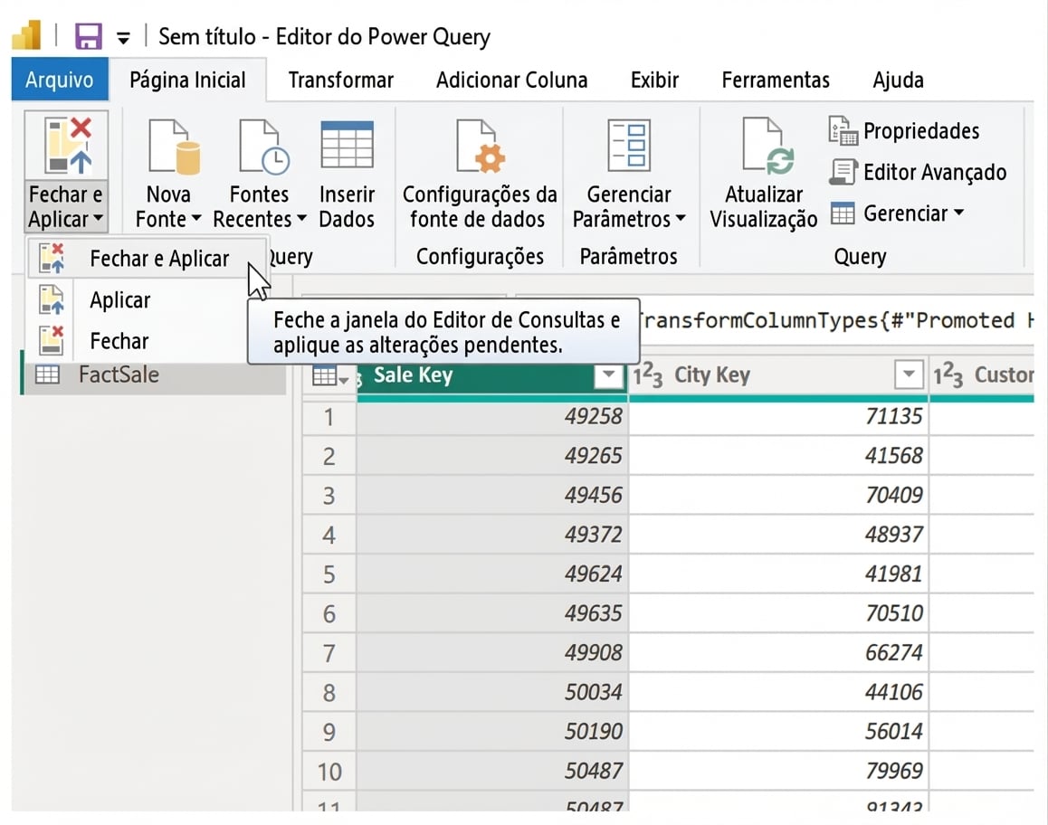Select Fechar e Aplicar menu option
This screenshot has height=825, width=1048.
tap(158, 259)
